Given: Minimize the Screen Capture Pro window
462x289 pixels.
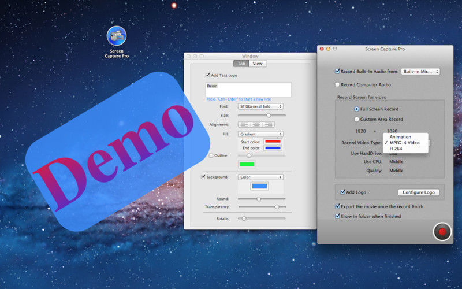Looking at the screenshot, I should coord(328,49).
